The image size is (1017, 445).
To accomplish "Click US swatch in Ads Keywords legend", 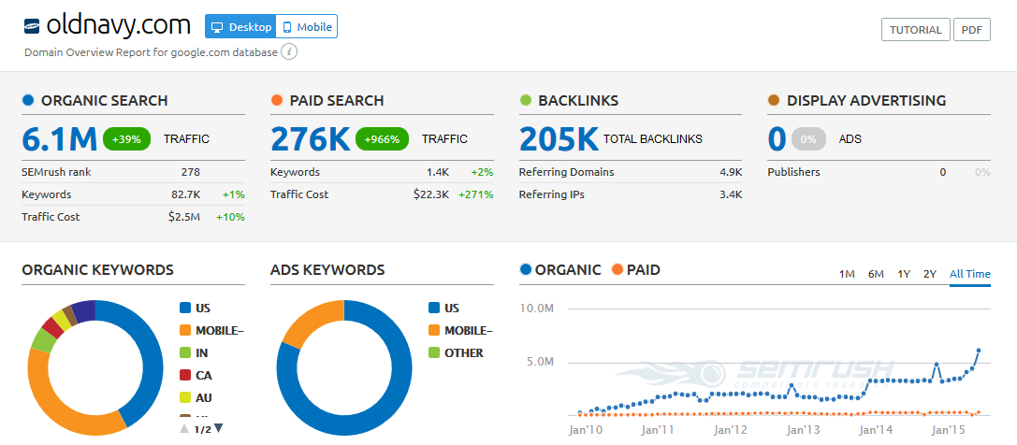I will click(x=434, y=309).
